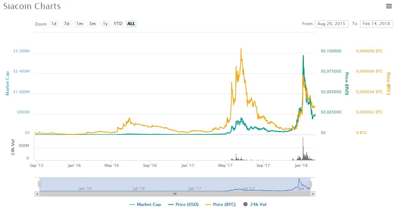Click the $1 600M market cap label
The height and width of the screenshot is (208, 397).
(21, 92)
